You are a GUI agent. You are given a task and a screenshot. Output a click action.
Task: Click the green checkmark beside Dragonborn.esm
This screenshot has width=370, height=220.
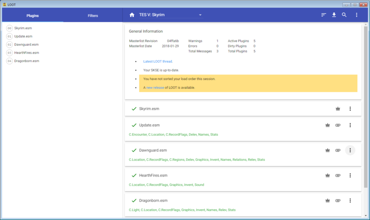(x=134, y=200)
